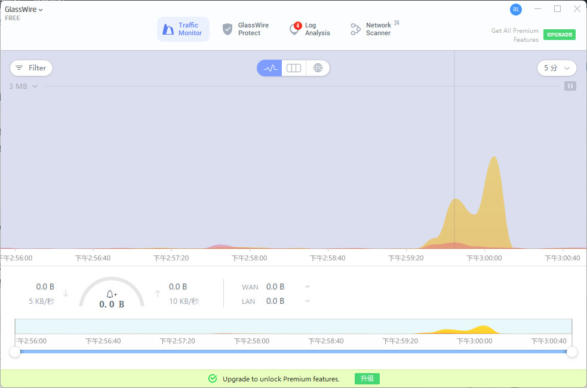Image resolution: width=587 pixels, height=388 pixels.
Task: Expand the 5 分 time range dropdown
Action: [557, 68]
